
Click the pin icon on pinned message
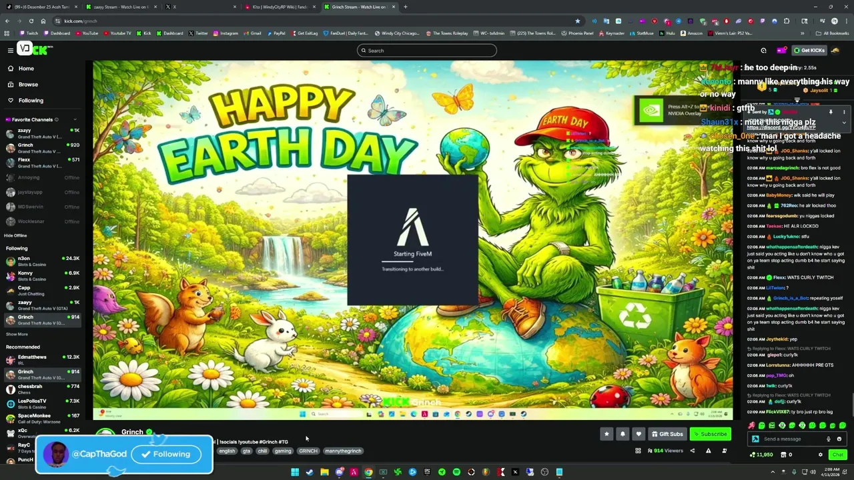[831, 112]
